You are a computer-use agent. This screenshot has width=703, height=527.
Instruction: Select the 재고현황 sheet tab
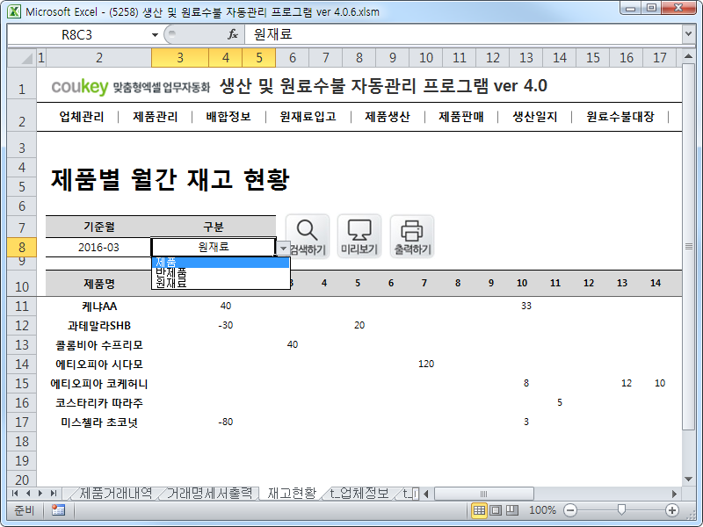(292, 494)
